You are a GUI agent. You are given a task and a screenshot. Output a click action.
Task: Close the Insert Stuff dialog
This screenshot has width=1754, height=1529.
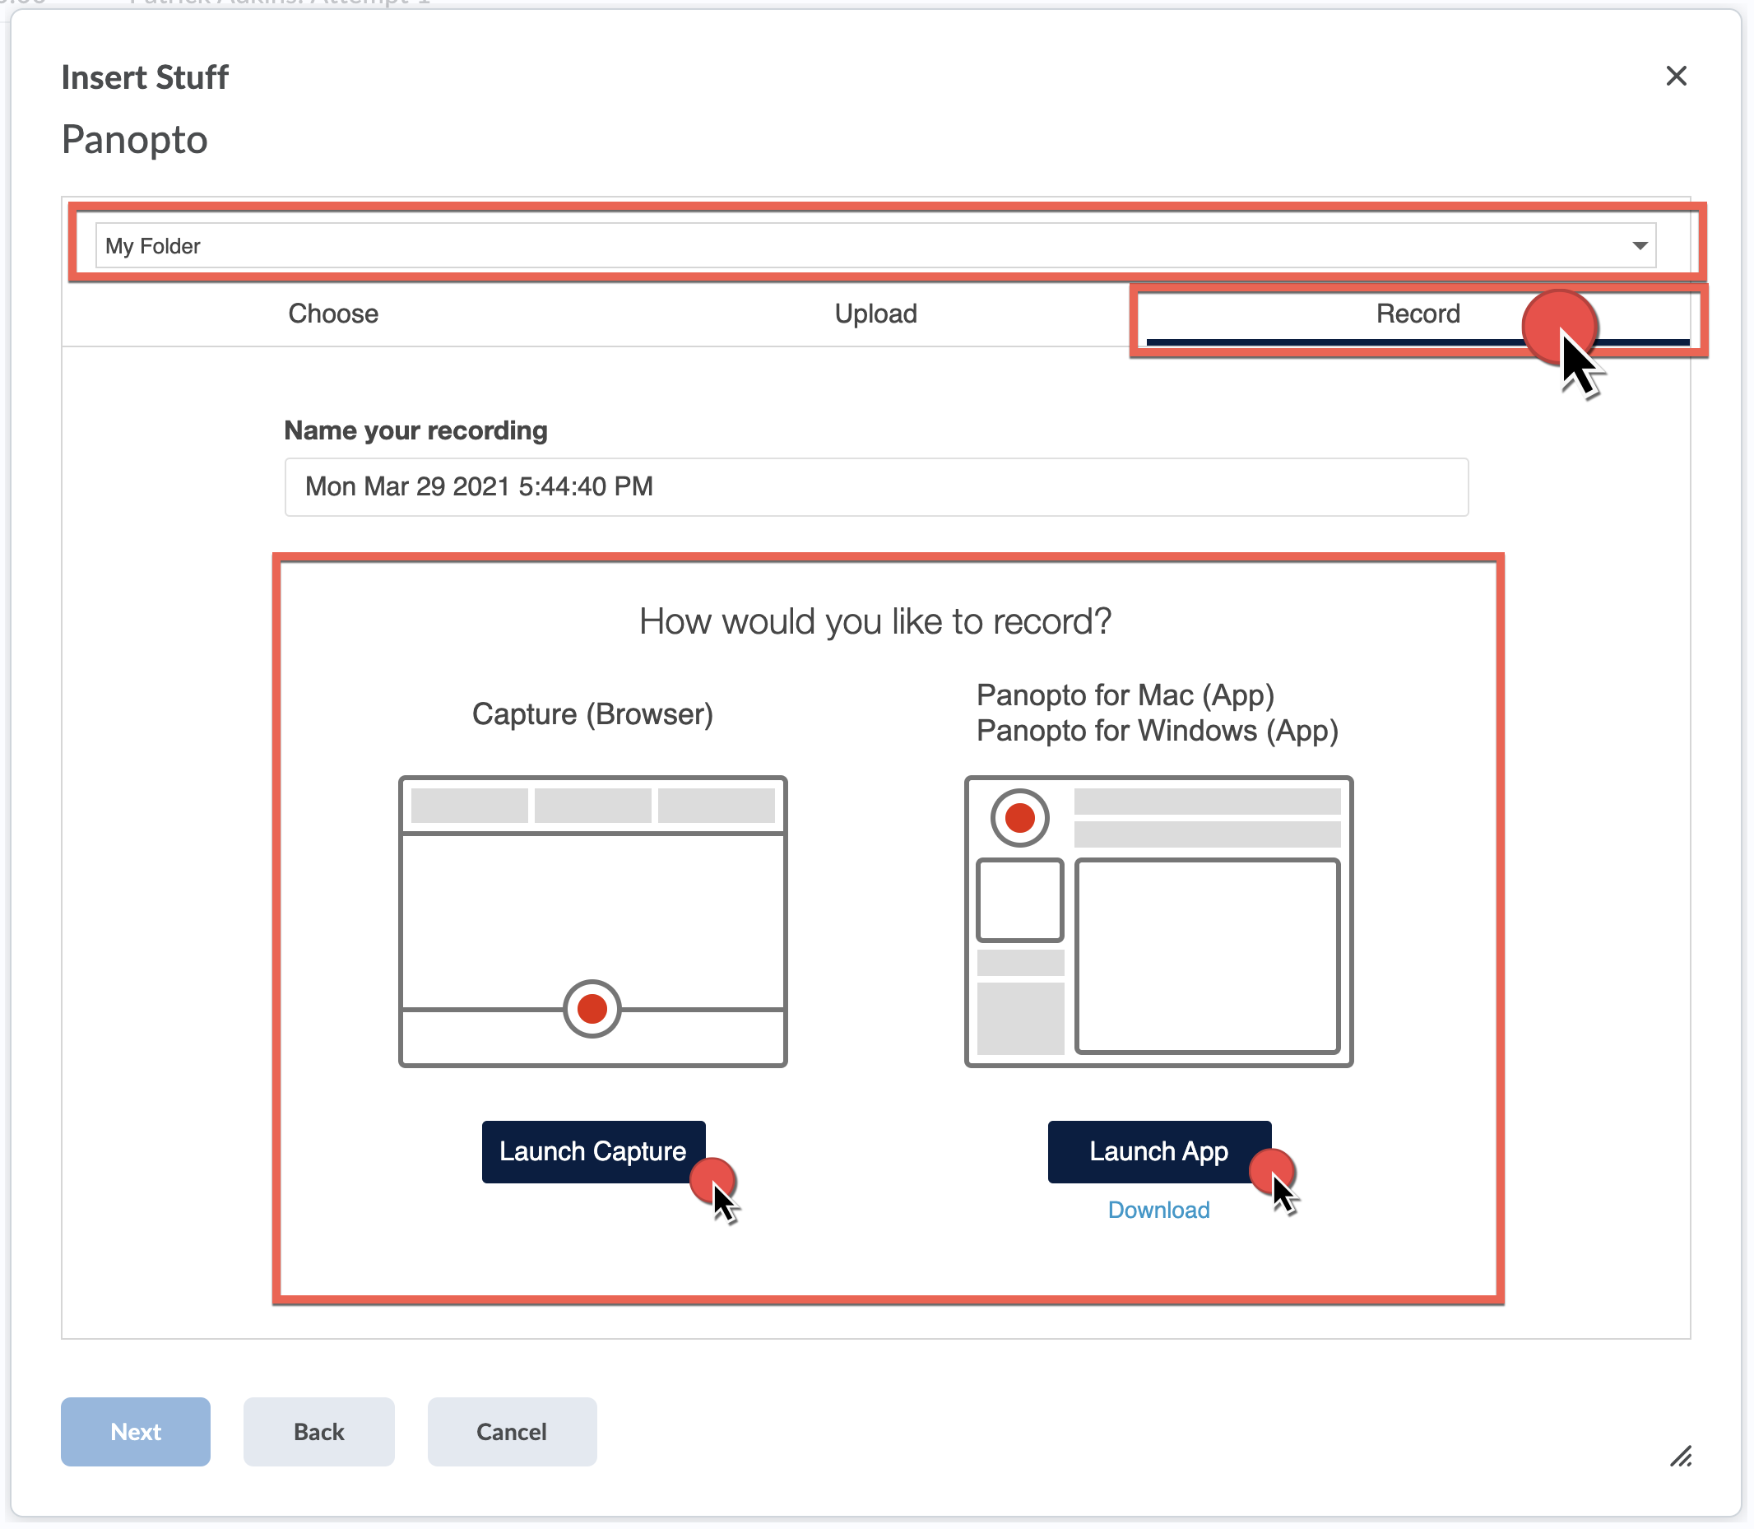(x=1676, y=76)
